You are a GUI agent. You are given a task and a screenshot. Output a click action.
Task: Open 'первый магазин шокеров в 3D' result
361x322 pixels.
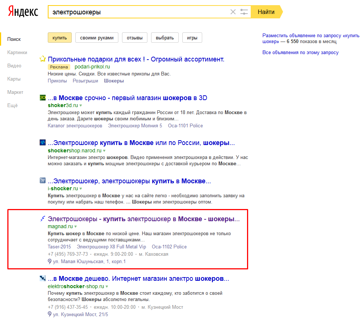[128, 98]
